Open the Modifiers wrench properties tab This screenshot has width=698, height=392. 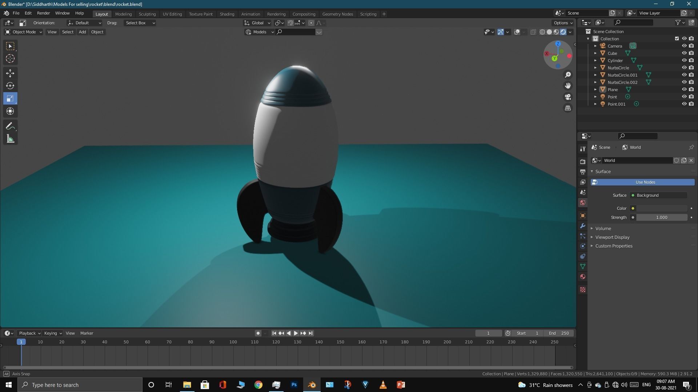pyautogui.click(x=583, y=226)
